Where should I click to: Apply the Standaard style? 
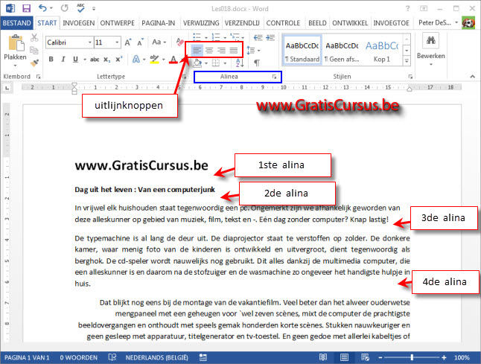(302, 51)
